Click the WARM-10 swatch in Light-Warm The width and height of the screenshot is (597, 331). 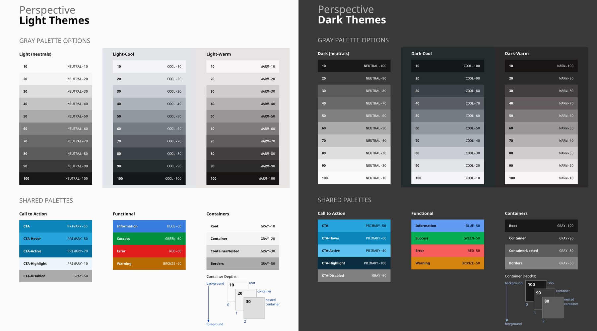(242, 67)
